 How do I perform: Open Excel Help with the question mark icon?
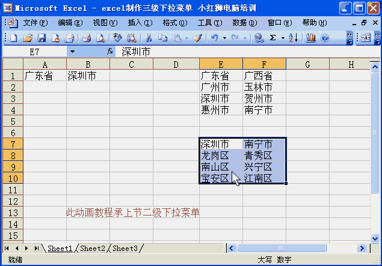(x=325, y=38)
